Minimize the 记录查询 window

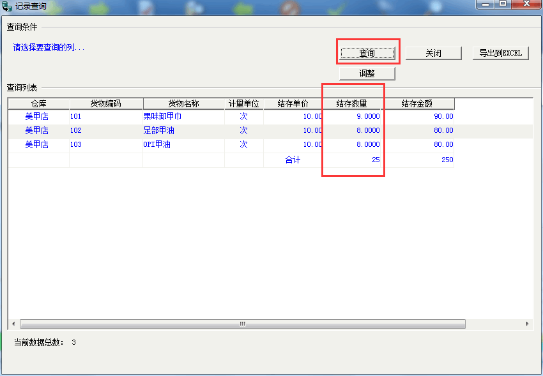tap(486, 4)
